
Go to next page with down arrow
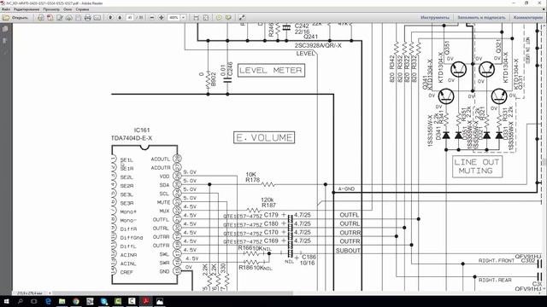point(120,17)
